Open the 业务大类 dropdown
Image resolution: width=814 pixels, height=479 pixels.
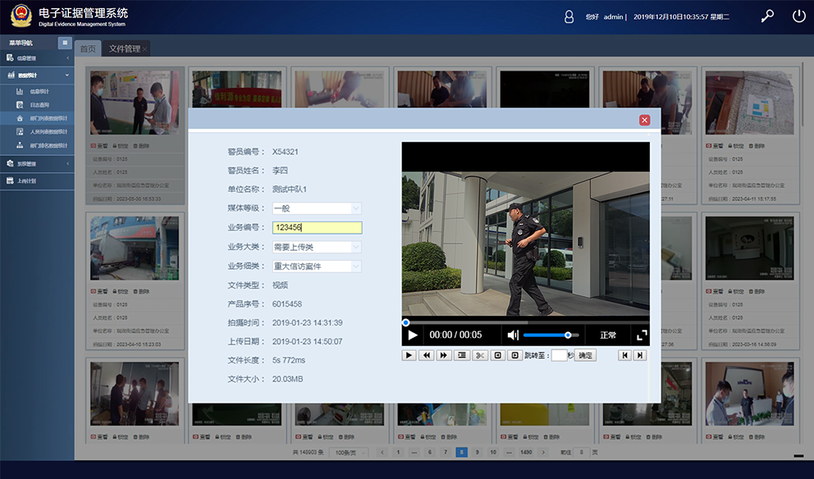tap(317, 247)
